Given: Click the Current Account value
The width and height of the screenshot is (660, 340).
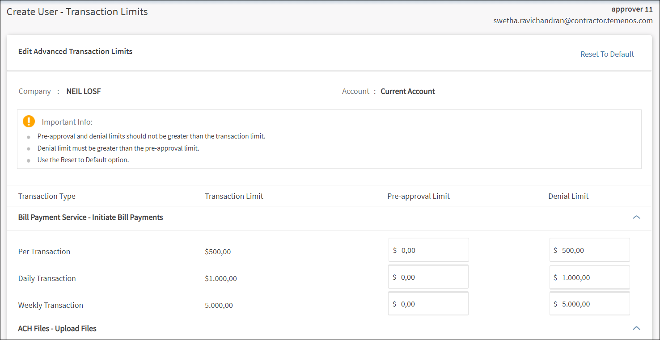Looking at the screenshot, I should coord(407,91).
